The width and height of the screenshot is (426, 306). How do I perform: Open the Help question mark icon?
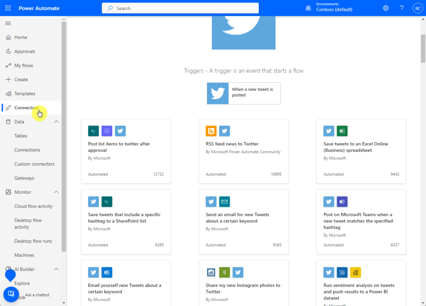tap(401, 8)
